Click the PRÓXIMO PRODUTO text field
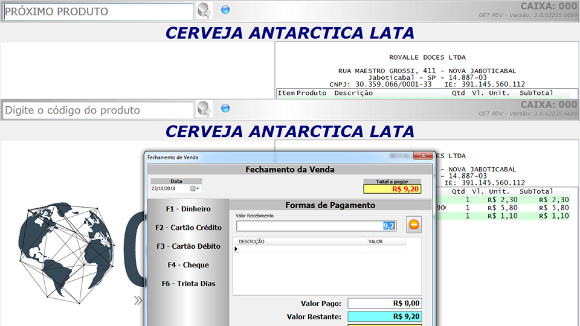The image size is (580, 326). 98,11
